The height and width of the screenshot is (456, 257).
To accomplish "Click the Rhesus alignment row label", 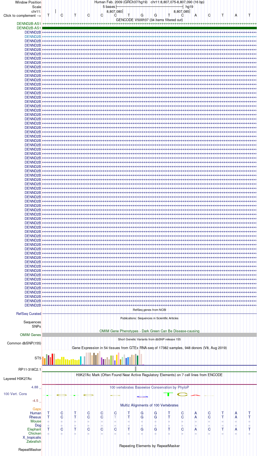I will 35,417.
